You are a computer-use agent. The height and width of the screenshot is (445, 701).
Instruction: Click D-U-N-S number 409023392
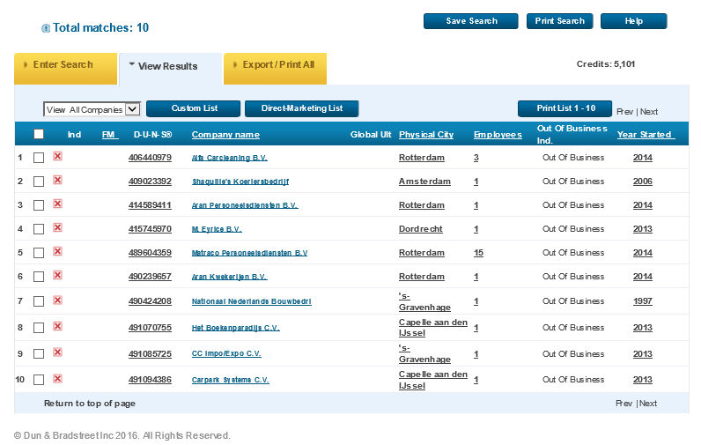tap(150, 182)
